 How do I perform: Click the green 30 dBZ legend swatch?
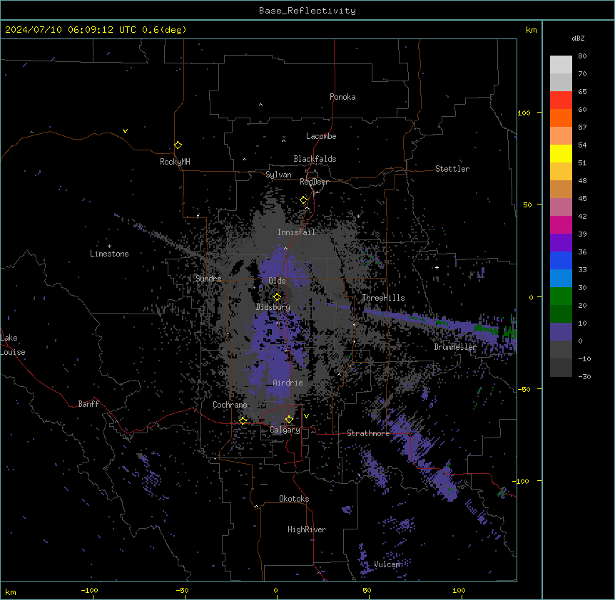(x=561, y=296)
